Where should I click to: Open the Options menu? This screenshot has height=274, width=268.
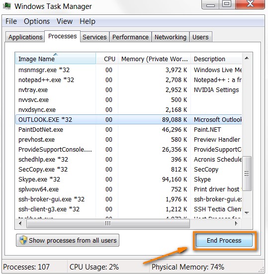[37, 21]
